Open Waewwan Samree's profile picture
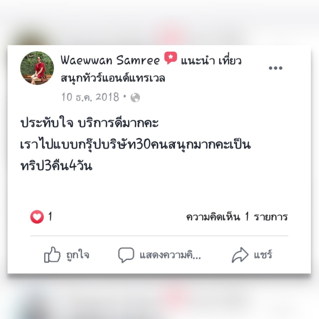The height and width of the screenshot is (319, 319). [37, 68]
